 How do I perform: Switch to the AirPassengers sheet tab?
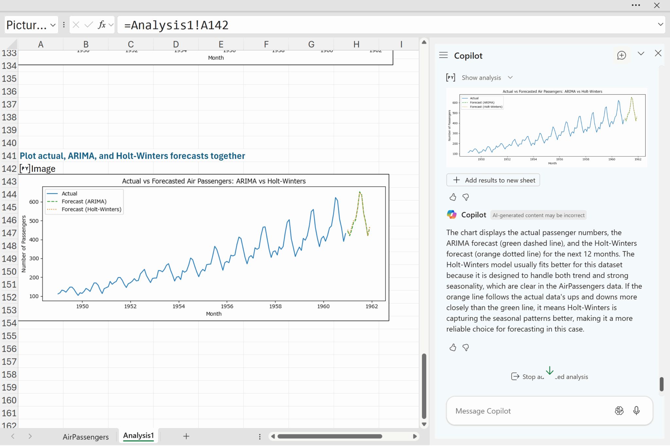pyautogui.click(x=86, y=437)
